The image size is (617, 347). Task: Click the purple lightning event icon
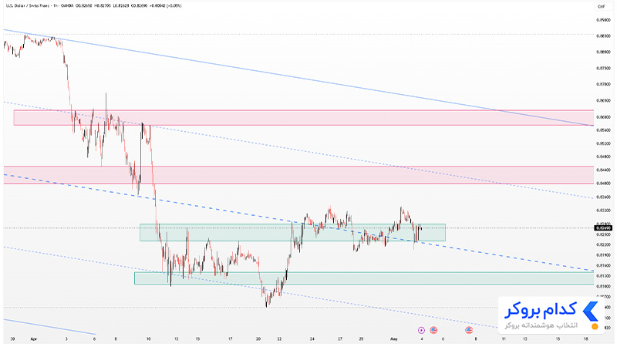[421, 330]
